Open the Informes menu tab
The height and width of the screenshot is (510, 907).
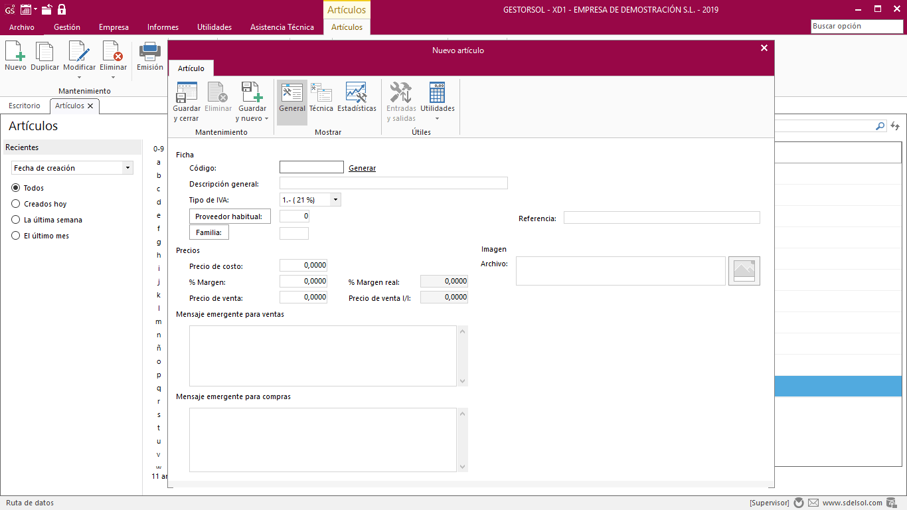pos(163,27)
